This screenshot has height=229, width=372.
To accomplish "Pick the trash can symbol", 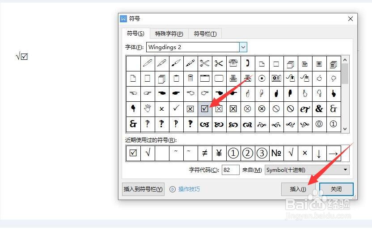I will 190,78.
